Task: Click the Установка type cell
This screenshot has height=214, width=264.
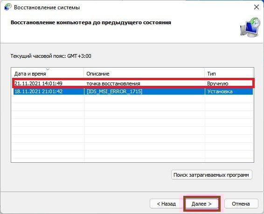Action: point(220,91)
